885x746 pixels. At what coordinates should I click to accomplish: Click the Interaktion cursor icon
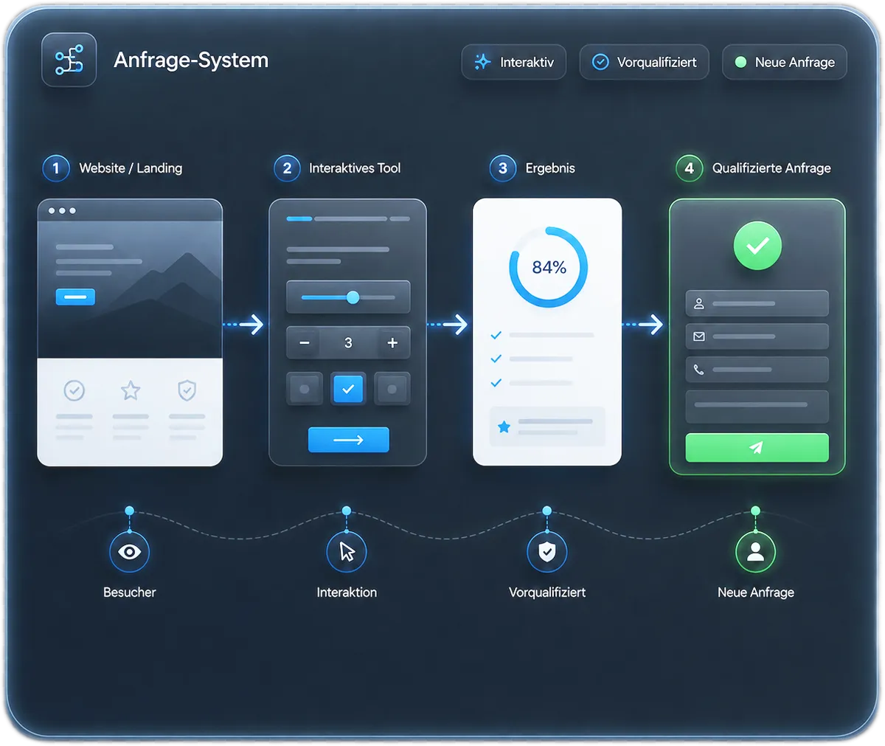coord(347,552)
